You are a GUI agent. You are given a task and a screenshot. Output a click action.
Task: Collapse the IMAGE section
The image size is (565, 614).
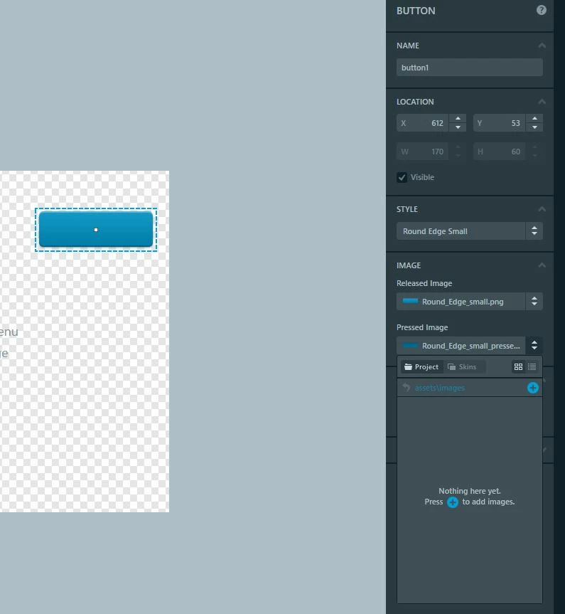(x=542, y=265)
